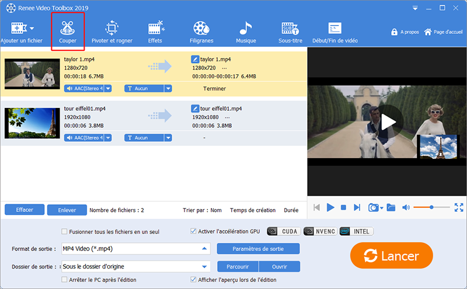Click the Ajouter un fichier icon

pos(19,28)
